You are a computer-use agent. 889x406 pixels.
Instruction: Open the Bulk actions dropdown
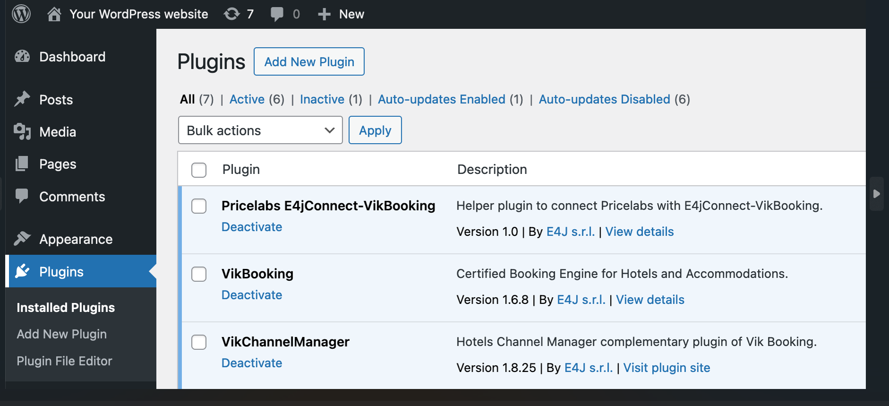[x=260, y=130]
